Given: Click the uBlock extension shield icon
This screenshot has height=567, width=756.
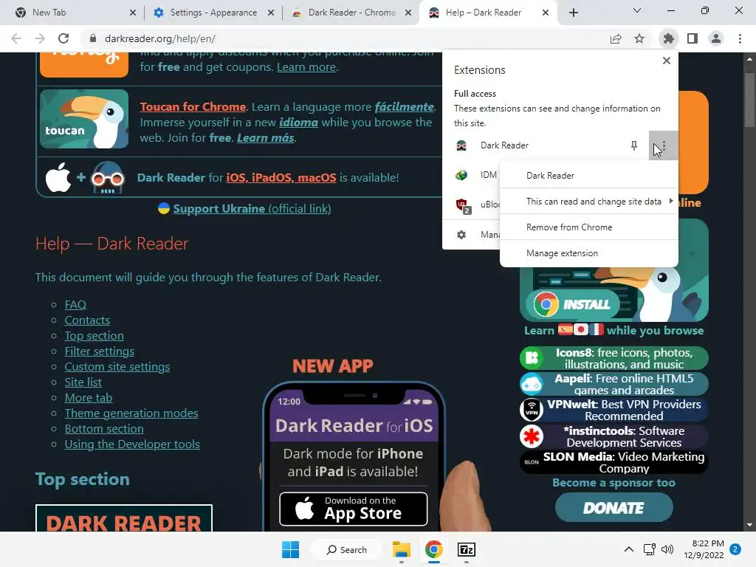Looking at the screenshot, I should click(462, 205).
